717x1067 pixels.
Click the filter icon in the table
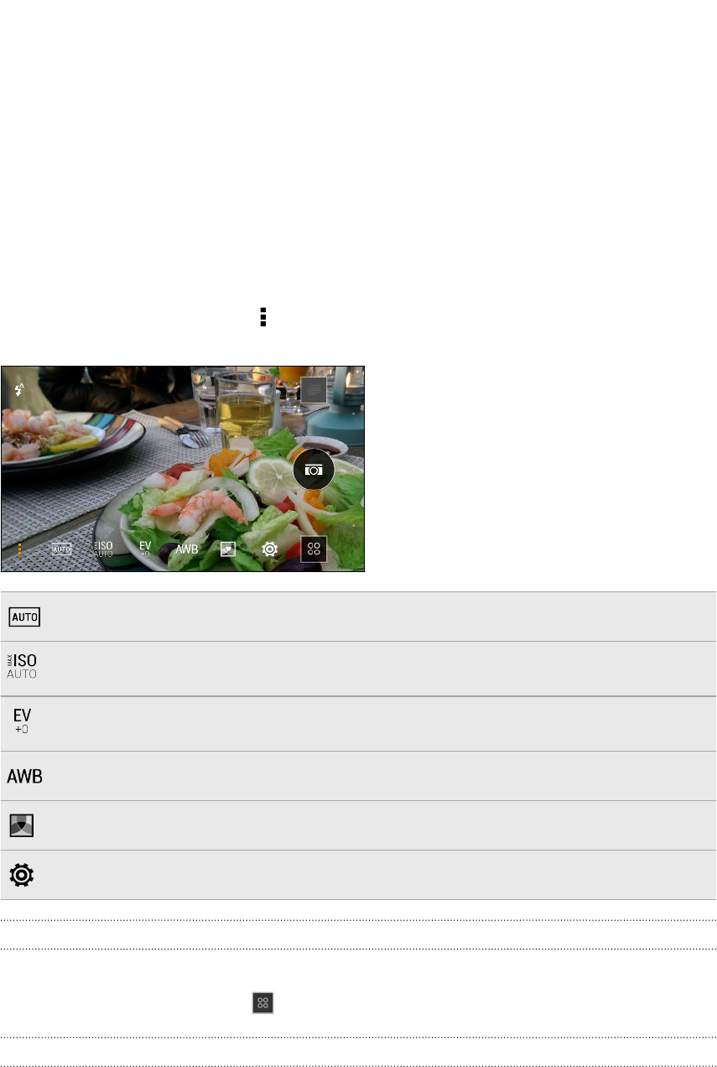(x=20, y=826)
